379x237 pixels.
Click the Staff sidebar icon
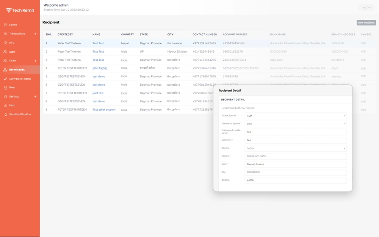point(5,52)
